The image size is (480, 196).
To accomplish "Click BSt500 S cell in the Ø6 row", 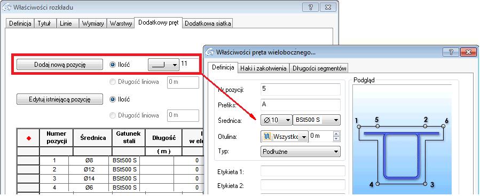I will click(x=124, y=187).
